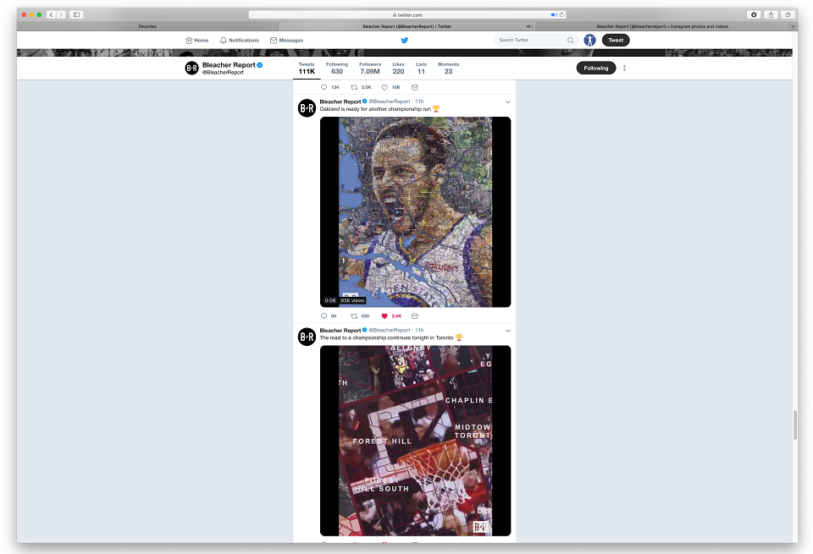The image size is (813, 554).
Task: Open the Likes 220 tab
Action: pyautogui.click(x=398, y=69)
